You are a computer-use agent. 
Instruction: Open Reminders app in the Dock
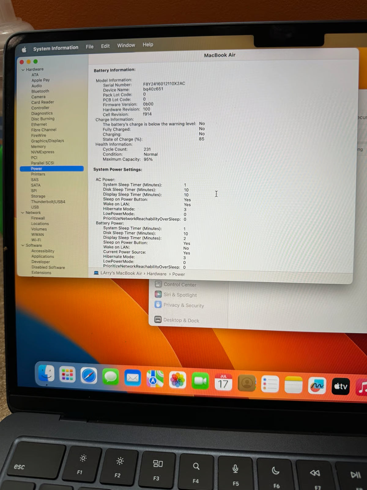point(270,384)
